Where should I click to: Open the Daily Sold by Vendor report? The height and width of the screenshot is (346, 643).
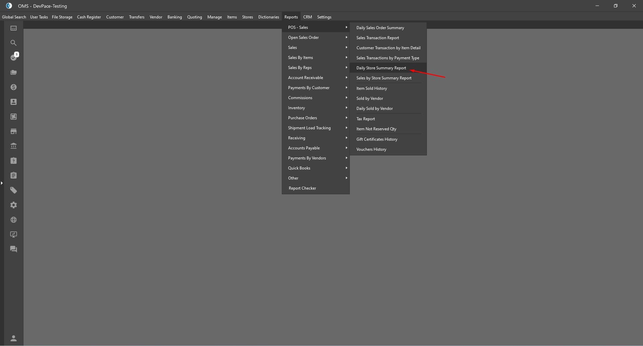[x=388, y=109]
